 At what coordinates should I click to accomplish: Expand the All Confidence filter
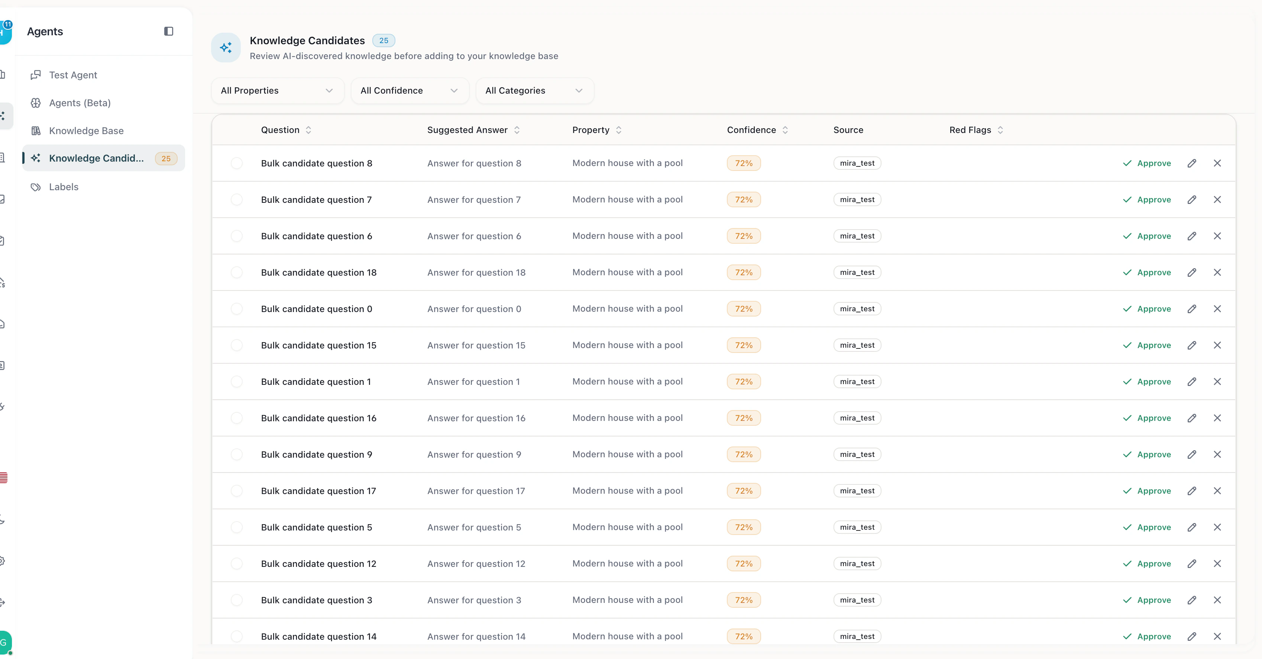[x=410, y=91]
